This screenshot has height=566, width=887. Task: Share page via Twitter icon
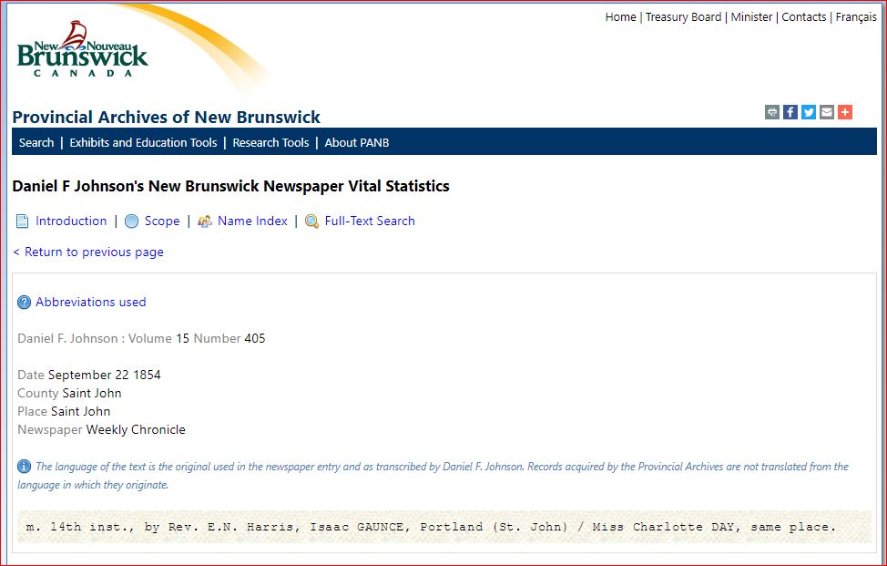809,112
